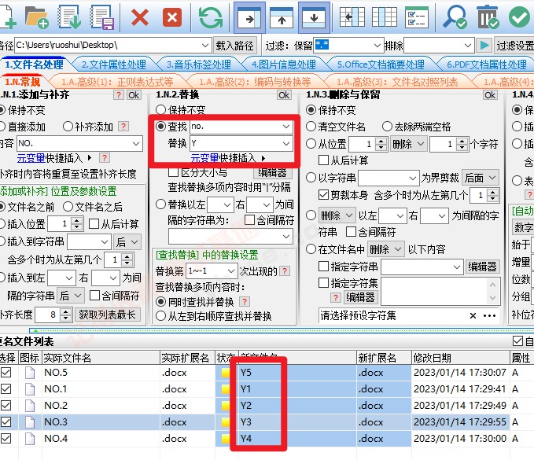Open the 内容 NO. dropdown
Screen dimensions: 534x460
pos(136,143)
